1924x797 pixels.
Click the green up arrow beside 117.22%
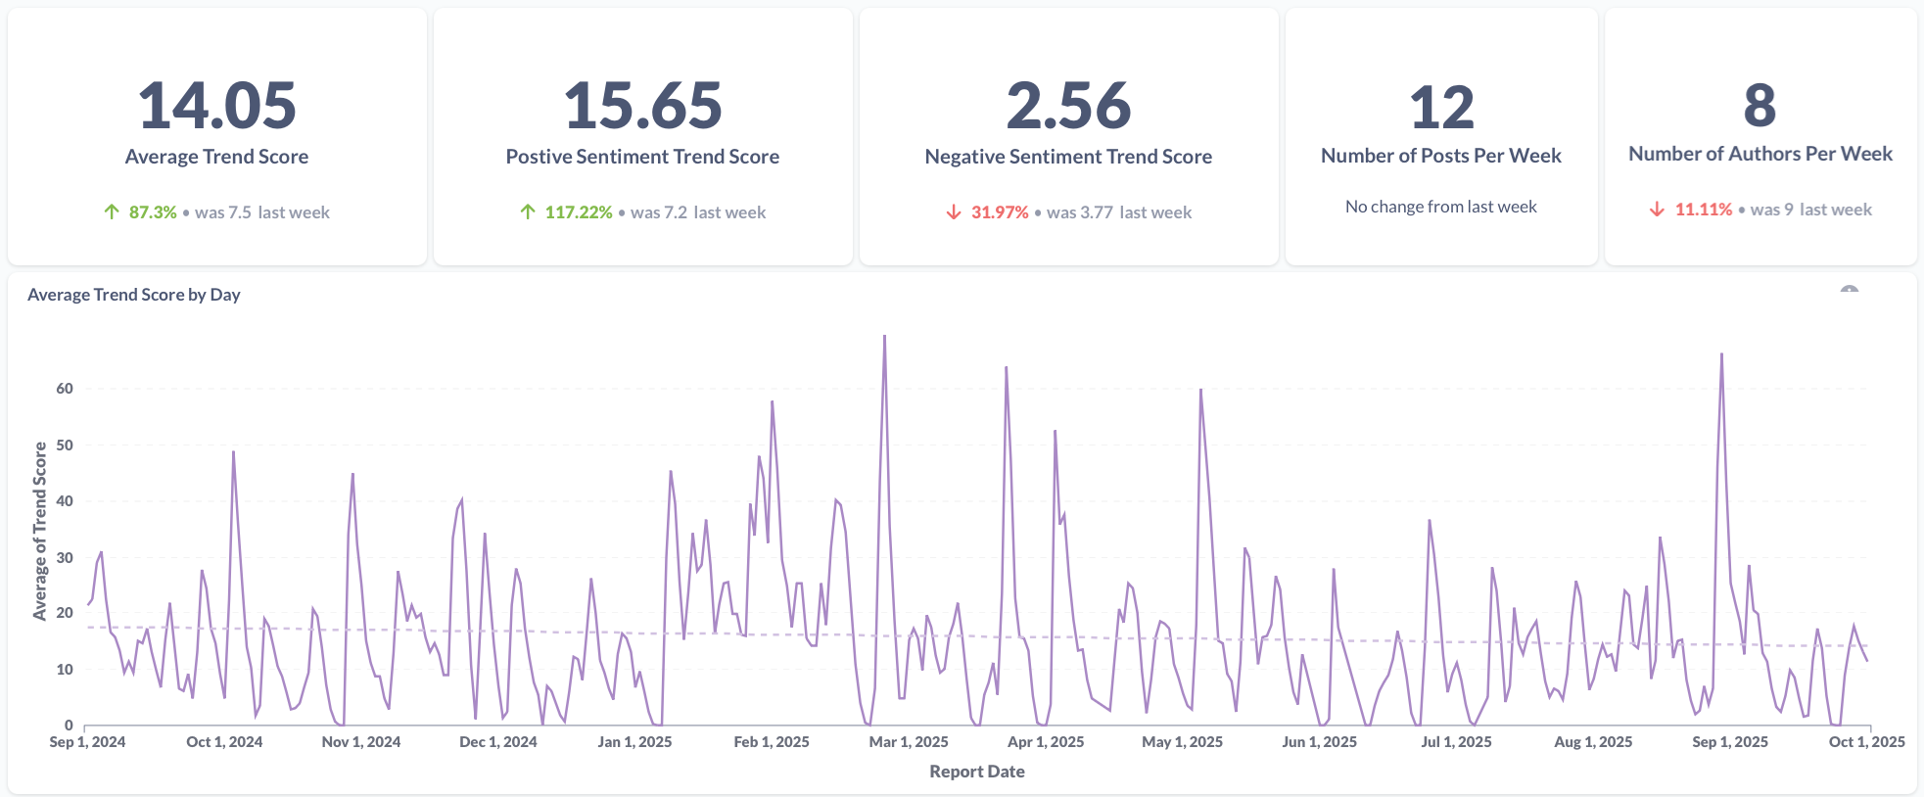(528, 212)
